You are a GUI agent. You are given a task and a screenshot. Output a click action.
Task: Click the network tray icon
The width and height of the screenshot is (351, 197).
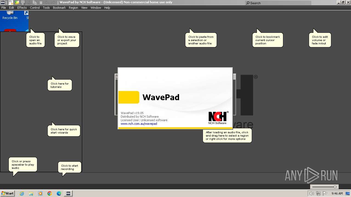(318, 193)
